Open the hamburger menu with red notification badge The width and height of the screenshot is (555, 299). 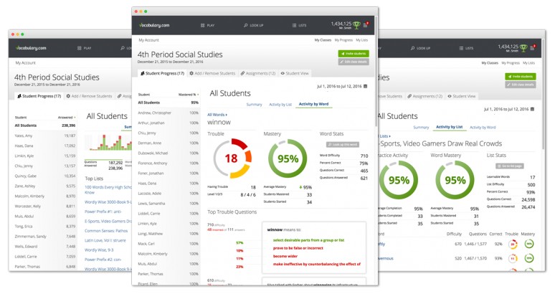[365, 26]
